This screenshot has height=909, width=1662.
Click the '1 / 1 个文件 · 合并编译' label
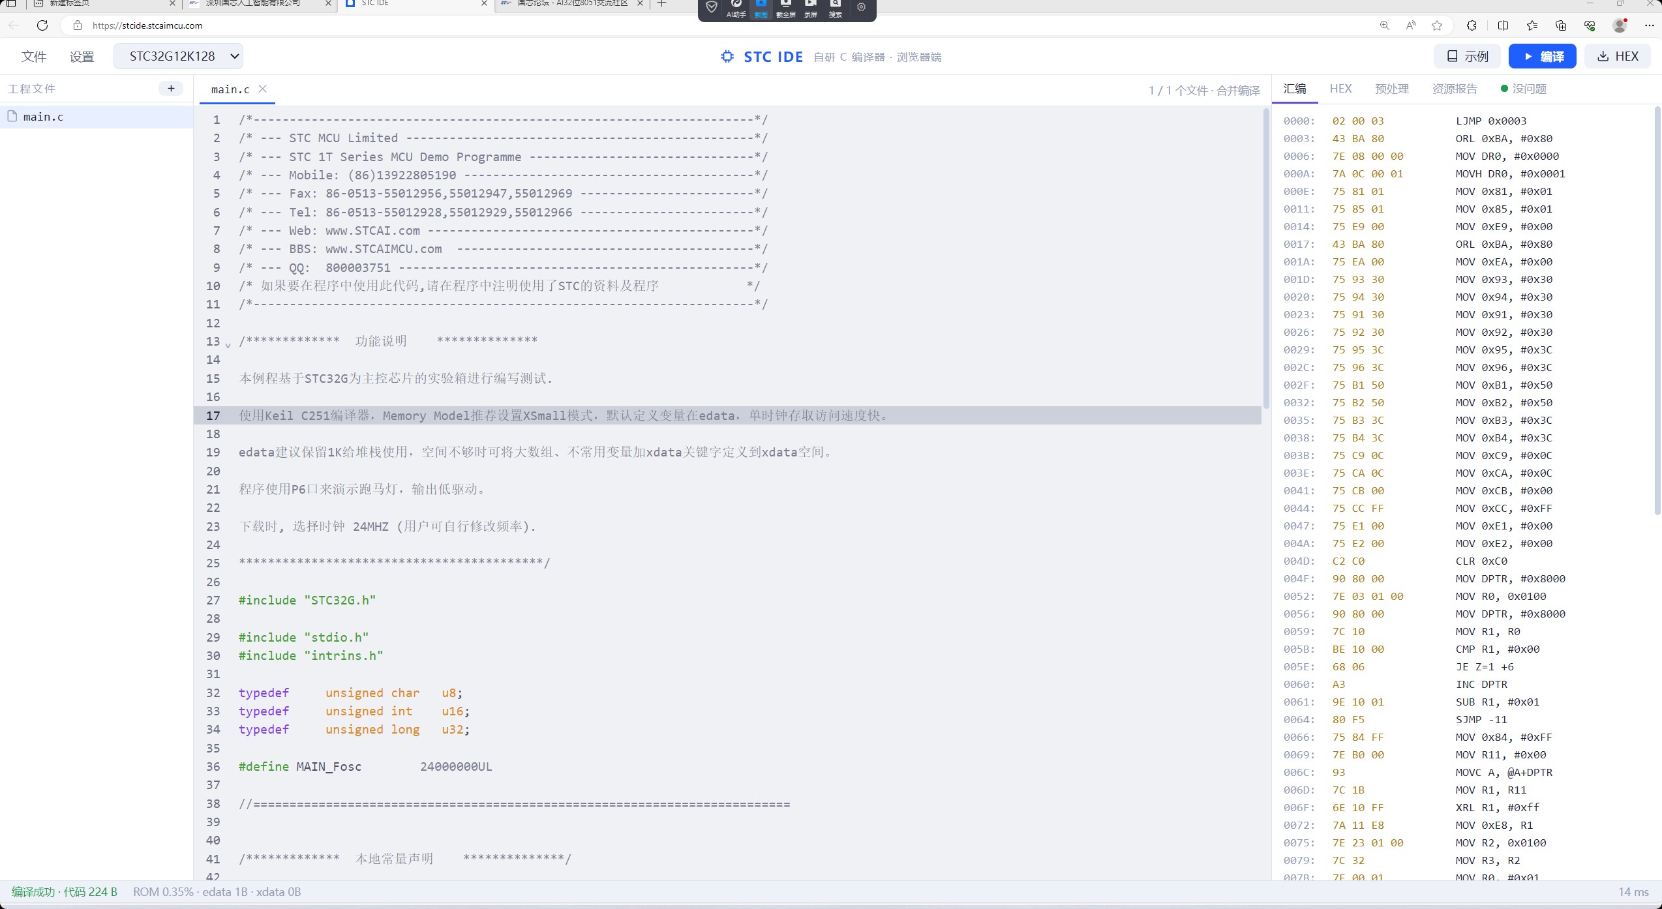tap(1204, 91)
